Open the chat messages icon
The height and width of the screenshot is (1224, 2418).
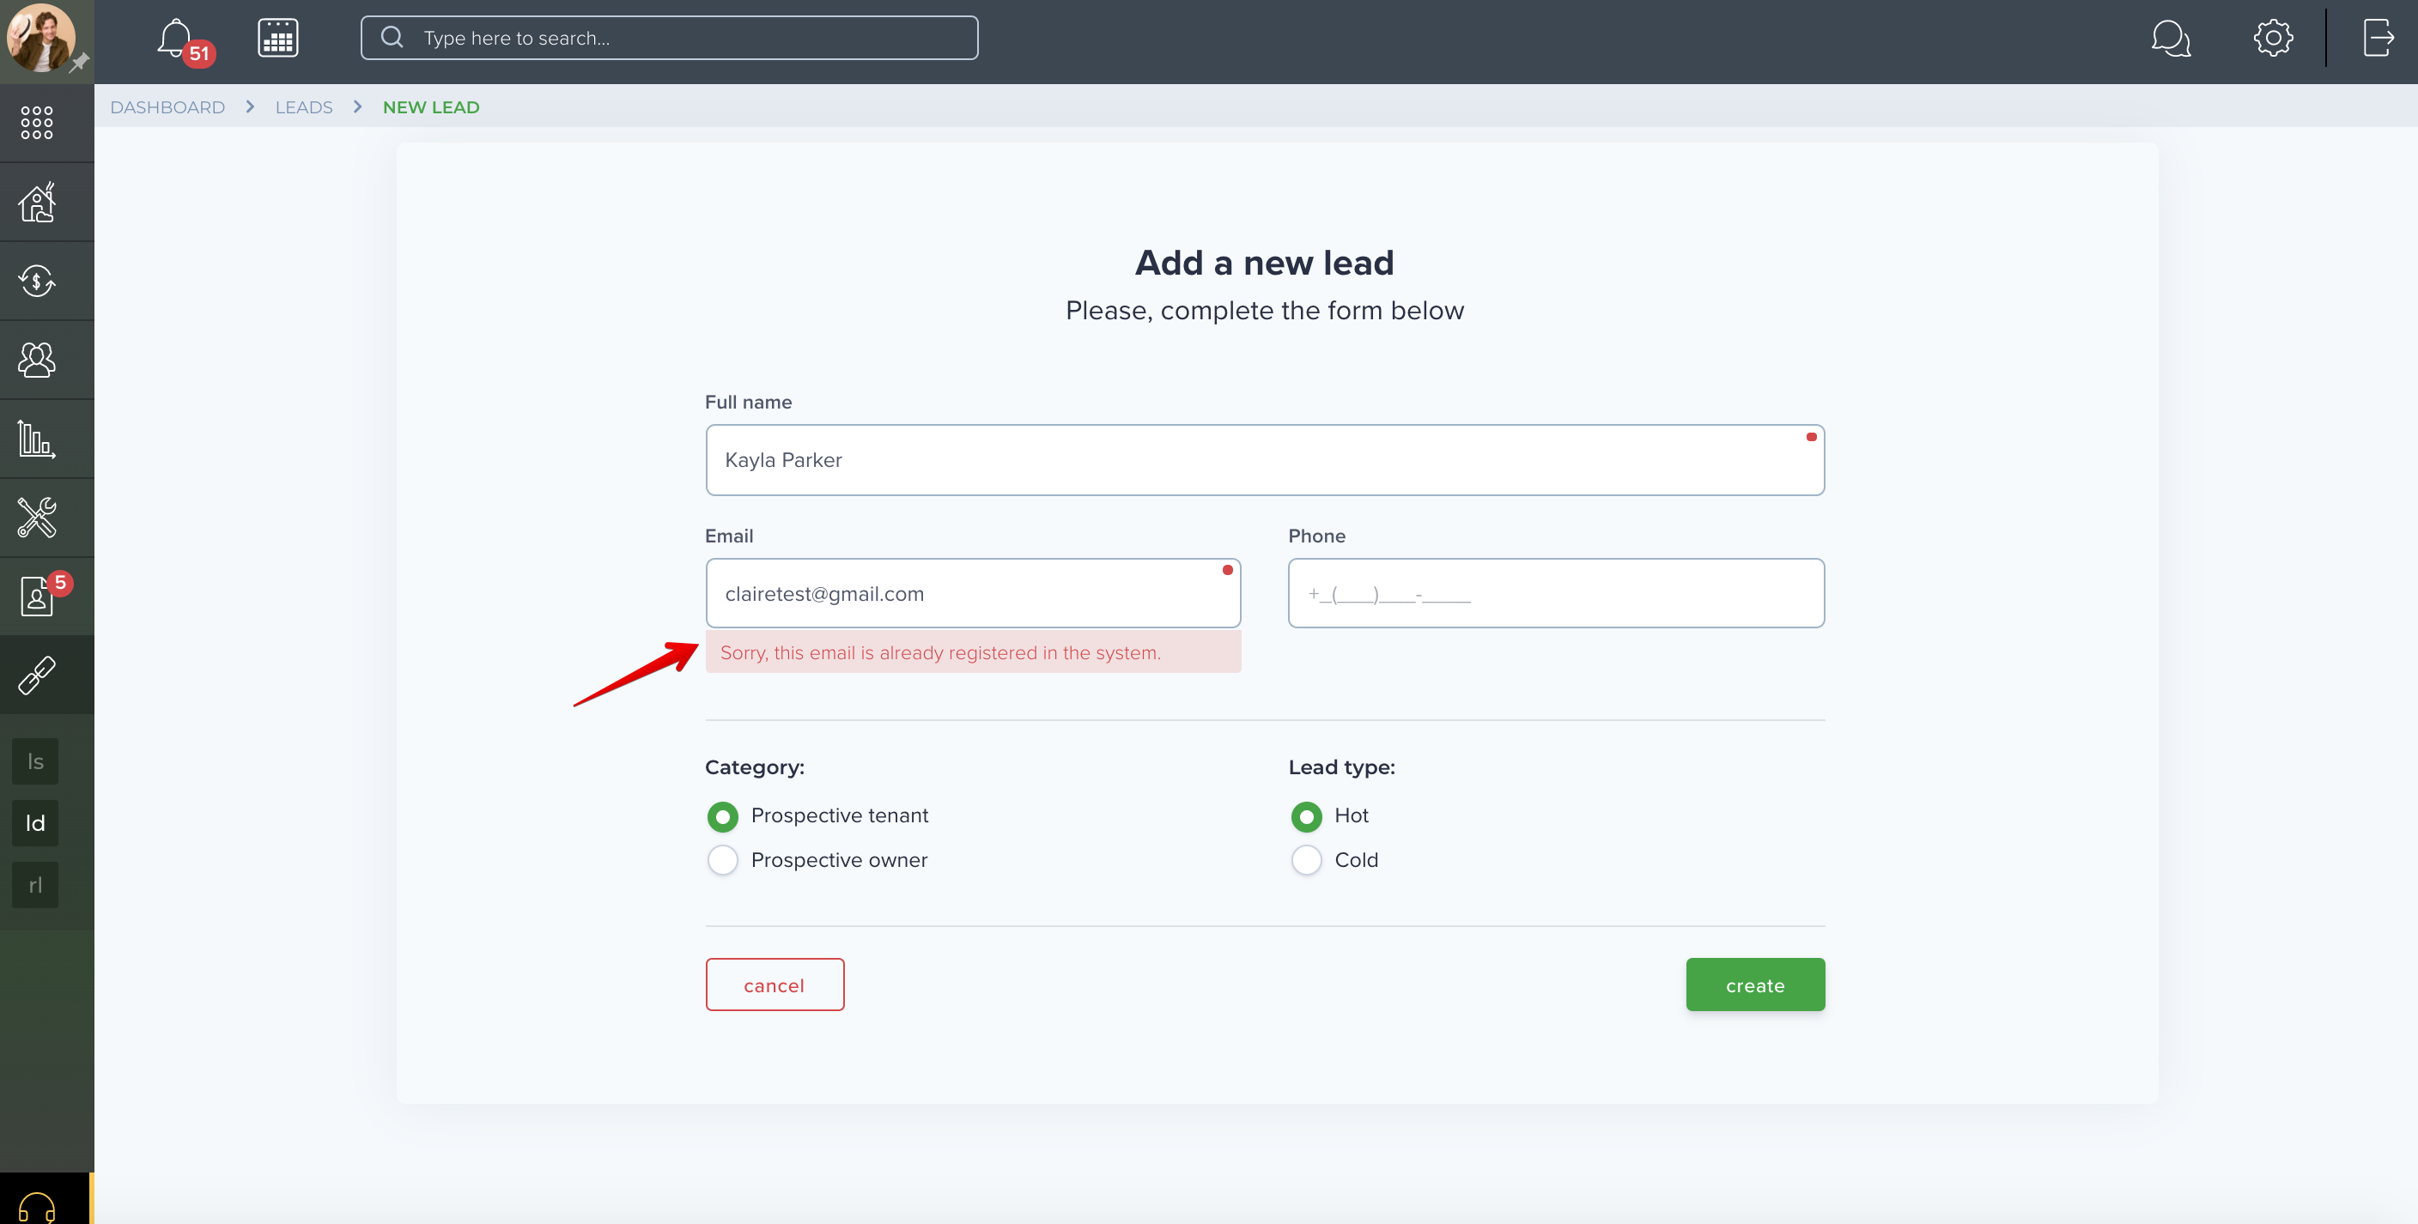[2170, 39]
